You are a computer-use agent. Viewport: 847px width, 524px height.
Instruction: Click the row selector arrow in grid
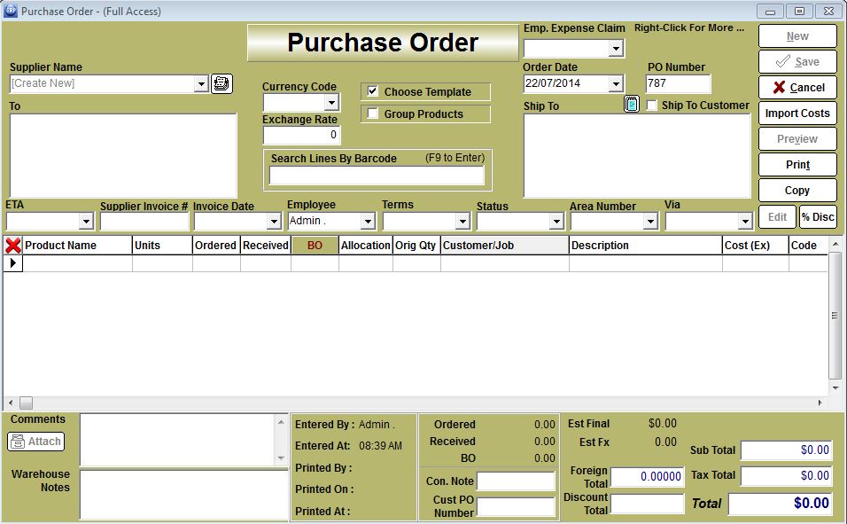coord(13,263)
